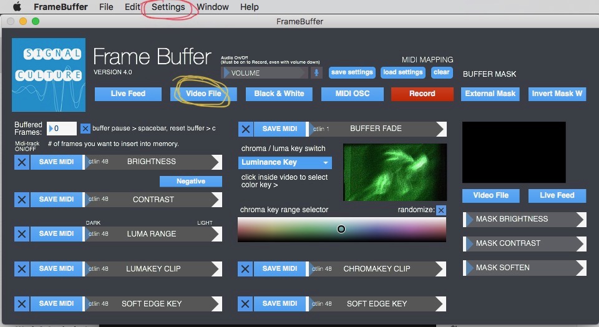Click the Live Feed button in top row
599x327 pixels.
pos(128,94)
